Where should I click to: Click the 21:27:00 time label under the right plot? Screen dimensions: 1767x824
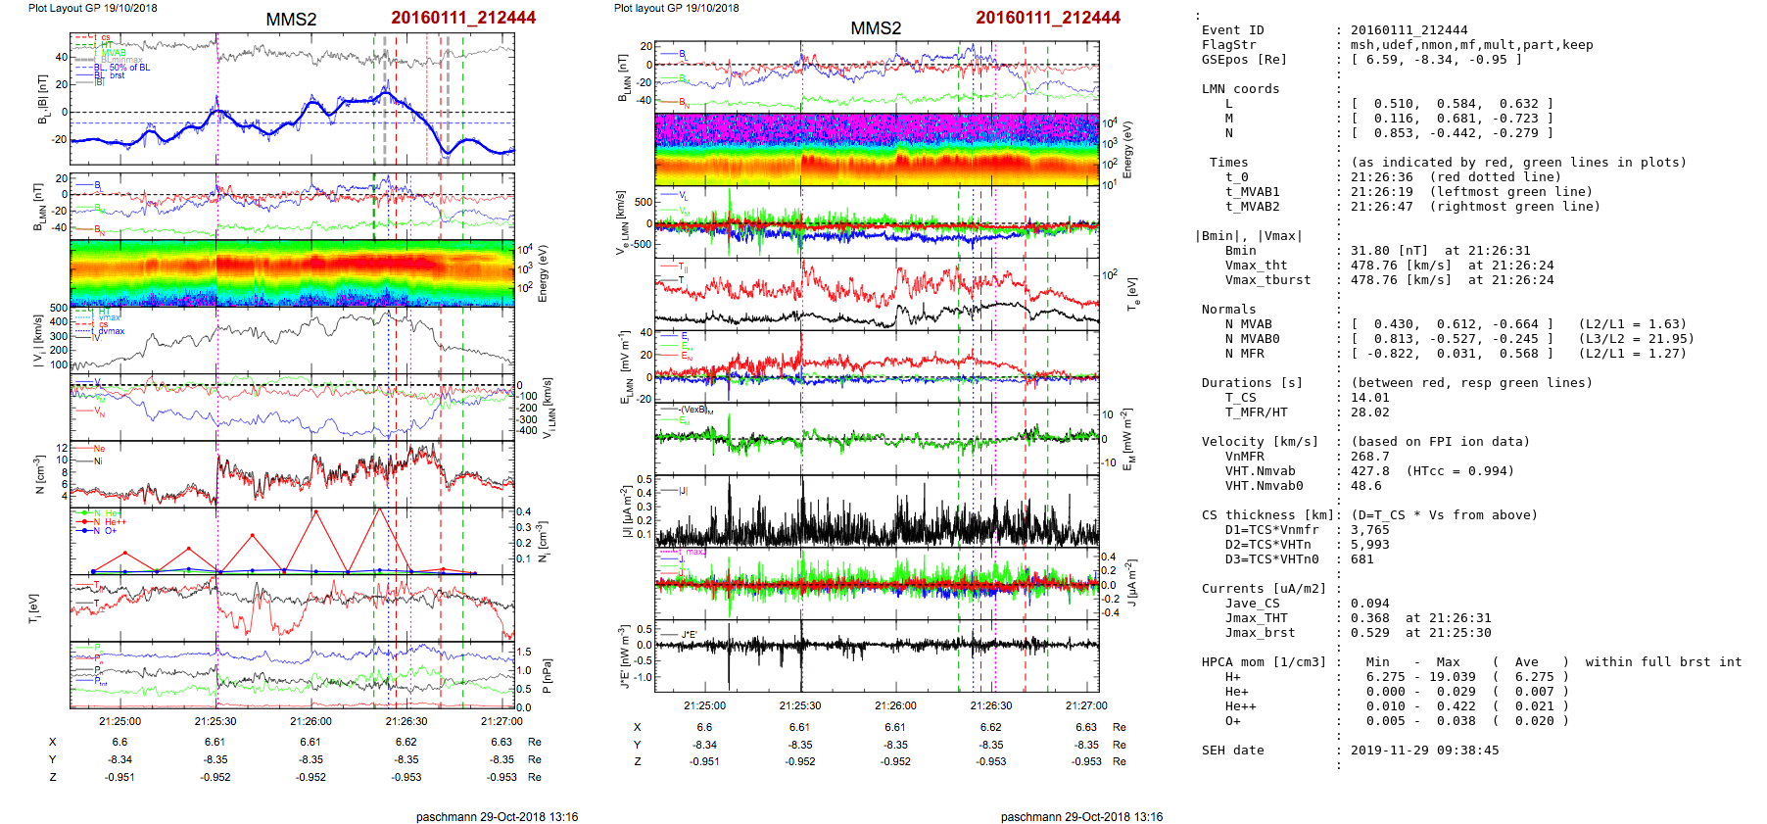point(1086,705)
